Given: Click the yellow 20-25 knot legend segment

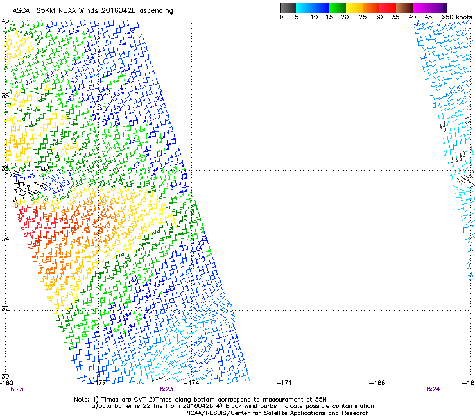Looking at the screenshot, I should tap(354, 8).
